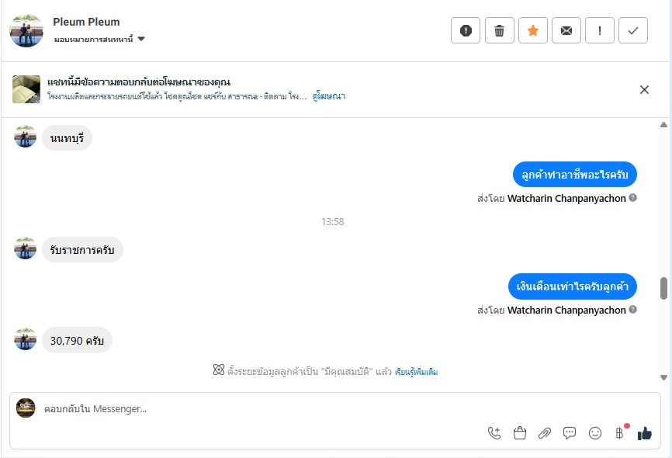
Task: Mark conversation as done with checkmark
Action: pos(633,30)
